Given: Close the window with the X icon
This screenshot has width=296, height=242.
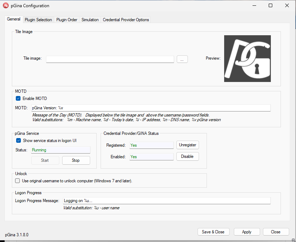Looking at the screenshot, I should point(287,5).
